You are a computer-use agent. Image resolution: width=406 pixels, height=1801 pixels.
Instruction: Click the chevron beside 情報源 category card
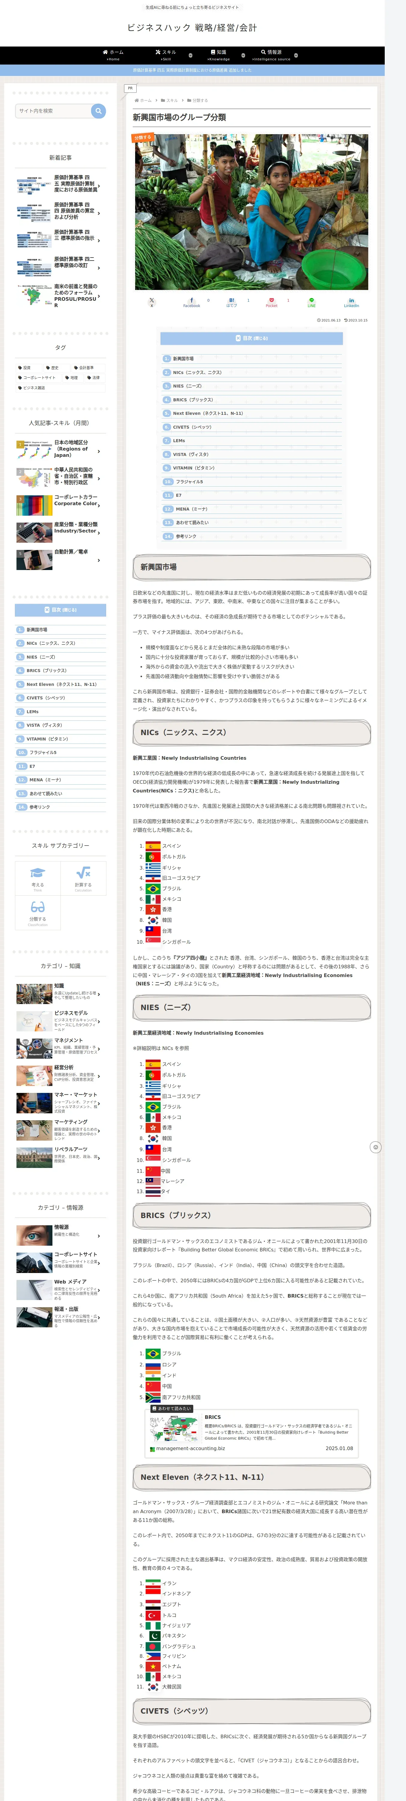click(99, 1235)
